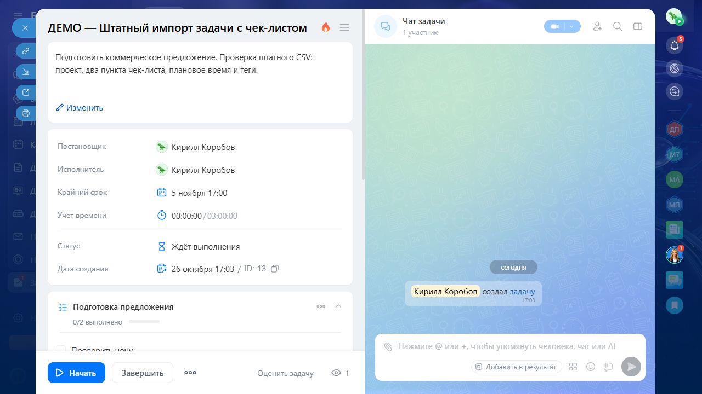Viewport: 702px width, 394px height.
Task: Open the task hamburger menu beside the title
Action: [344, 27]
